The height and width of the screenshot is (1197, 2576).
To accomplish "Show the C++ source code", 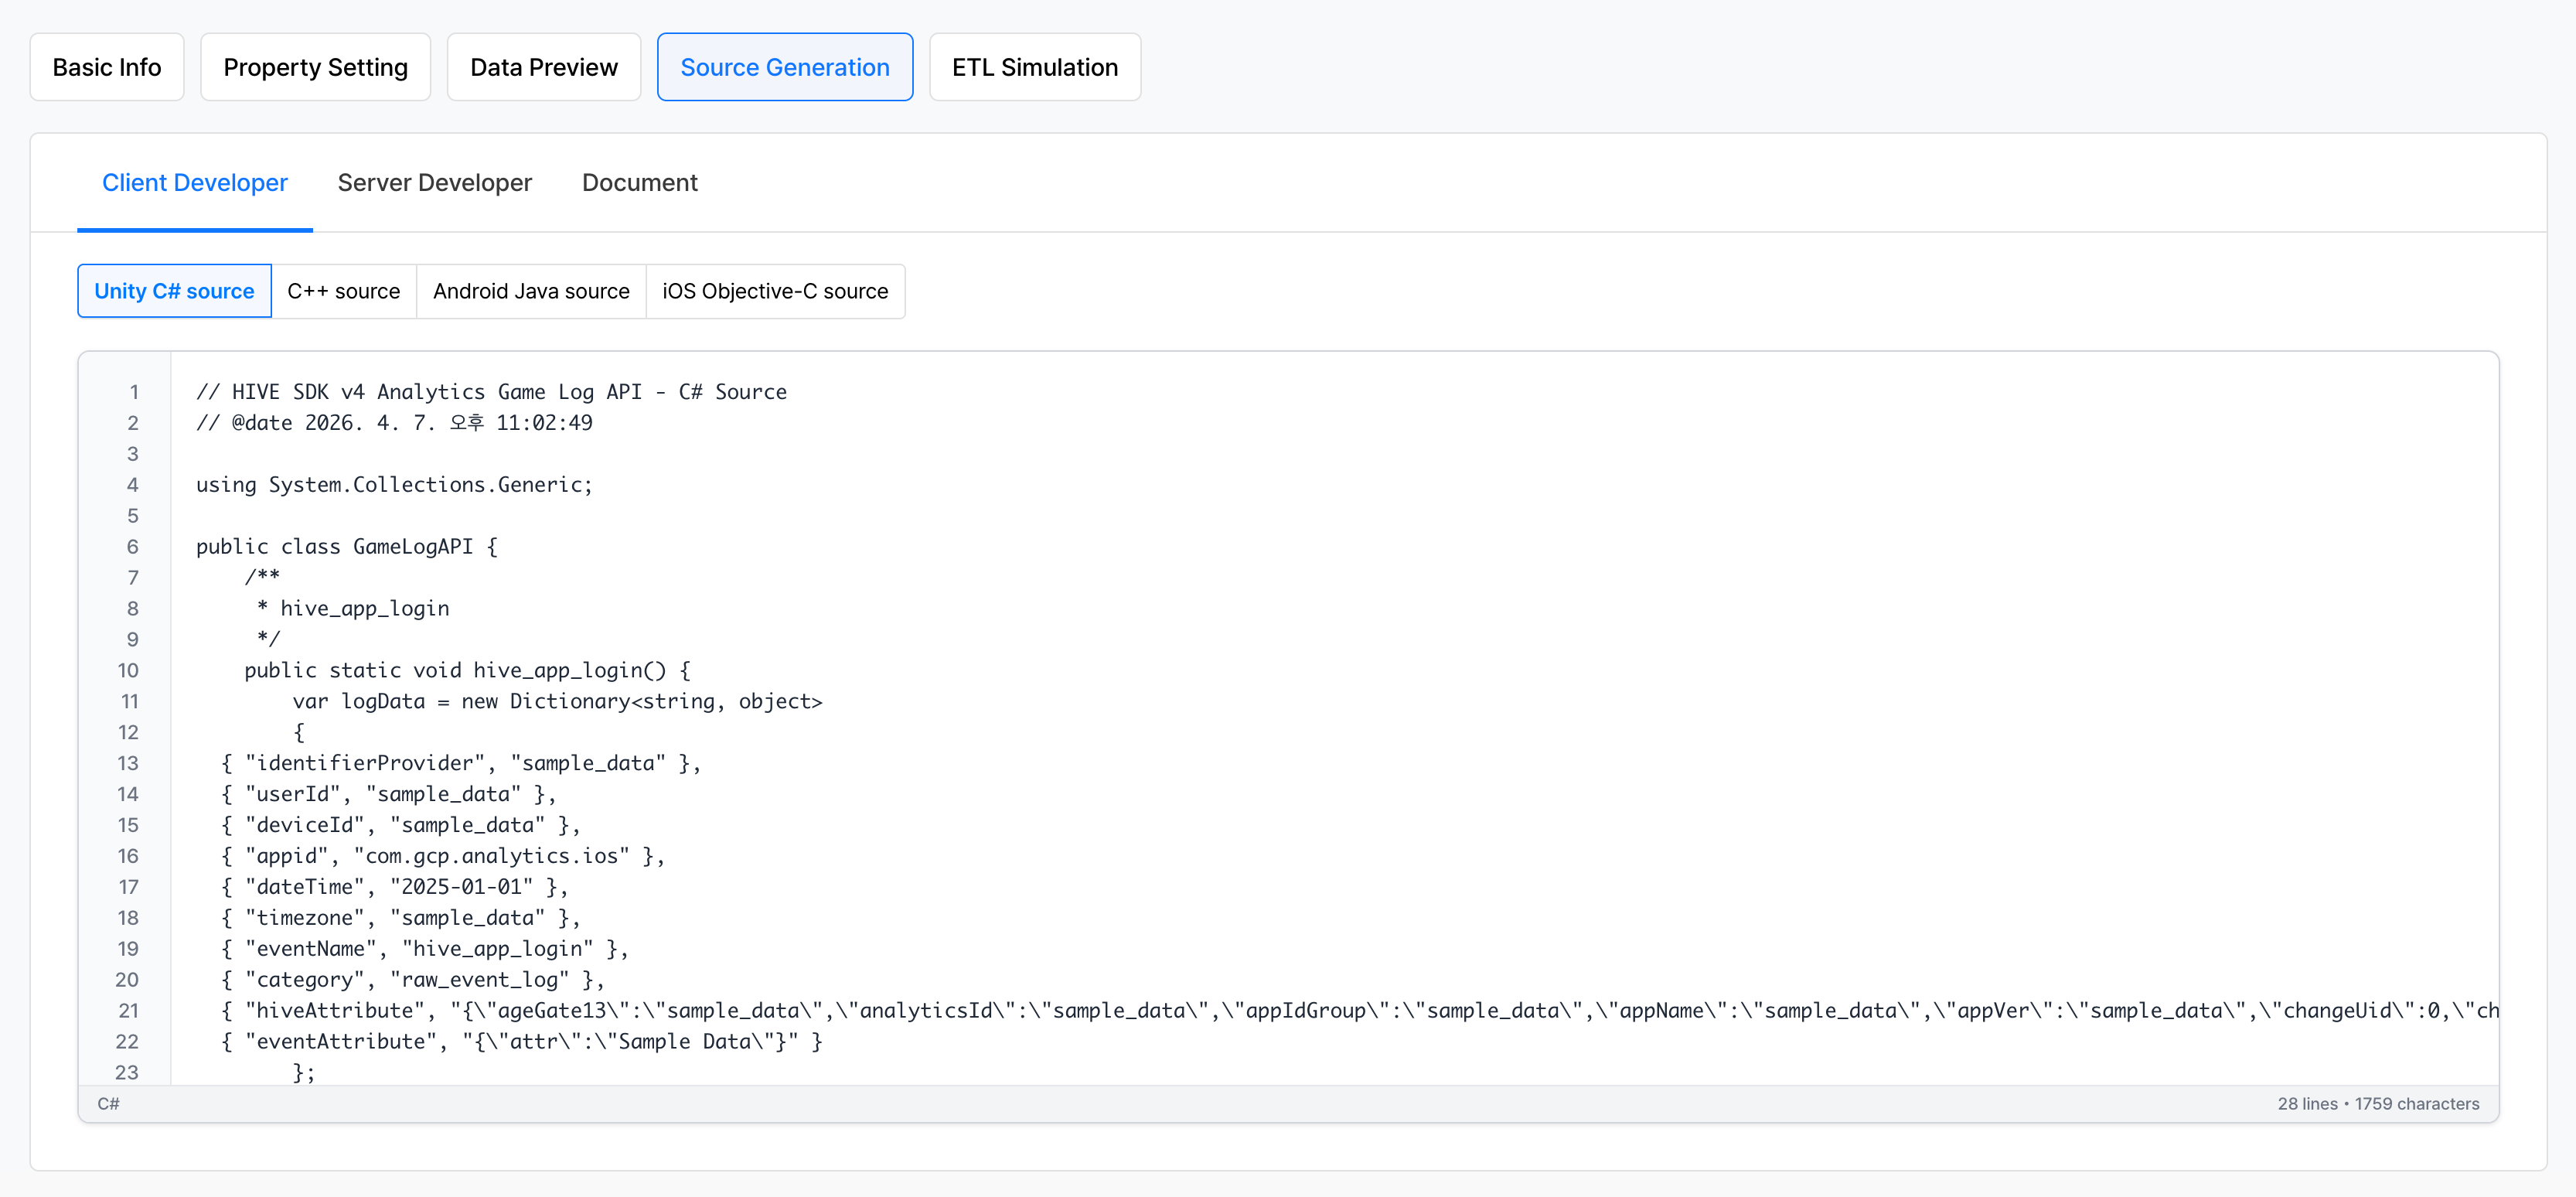I will point(343,291).
